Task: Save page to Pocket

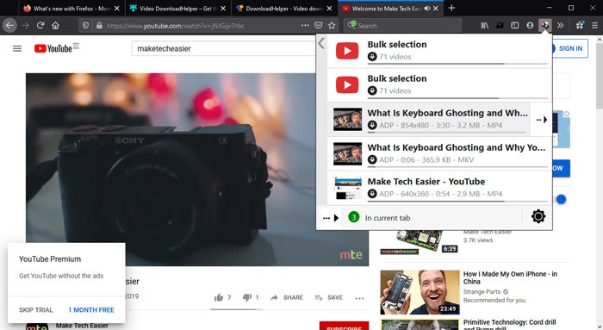Action: [x=319, y=25]
